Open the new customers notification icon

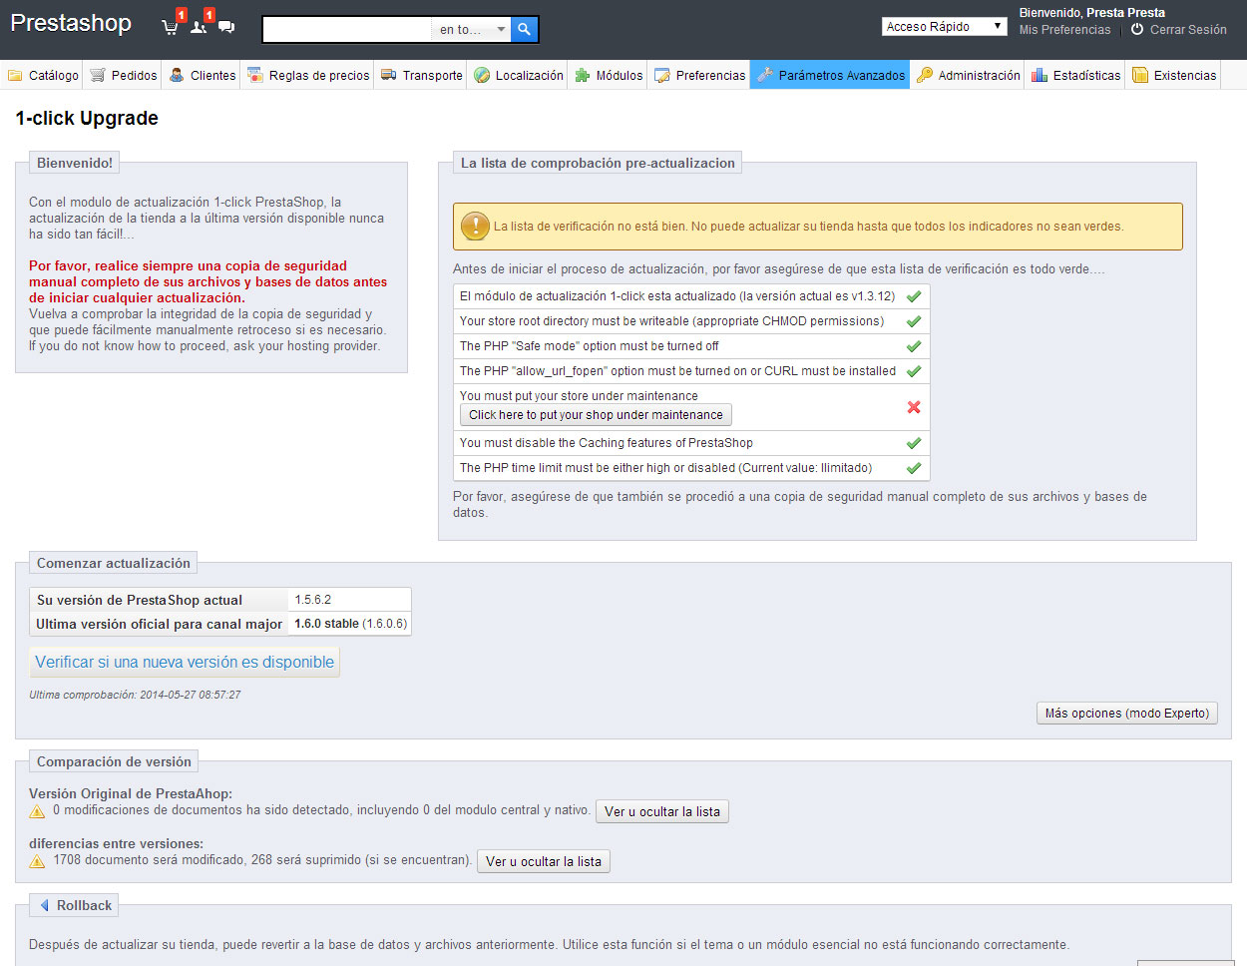(199, 27)
